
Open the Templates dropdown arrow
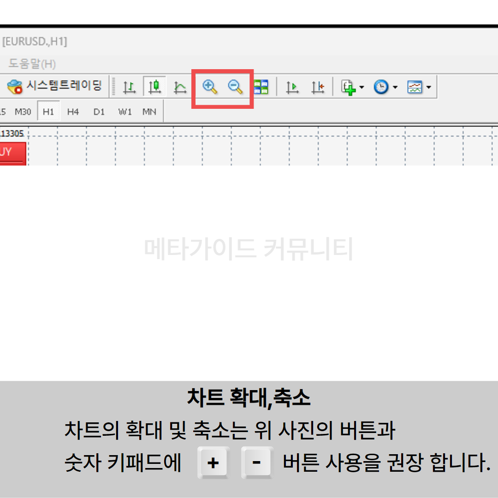429,87
